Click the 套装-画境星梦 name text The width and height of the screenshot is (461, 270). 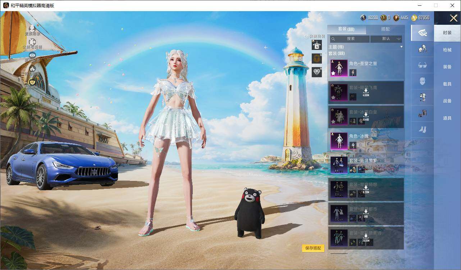pos(363,160)
